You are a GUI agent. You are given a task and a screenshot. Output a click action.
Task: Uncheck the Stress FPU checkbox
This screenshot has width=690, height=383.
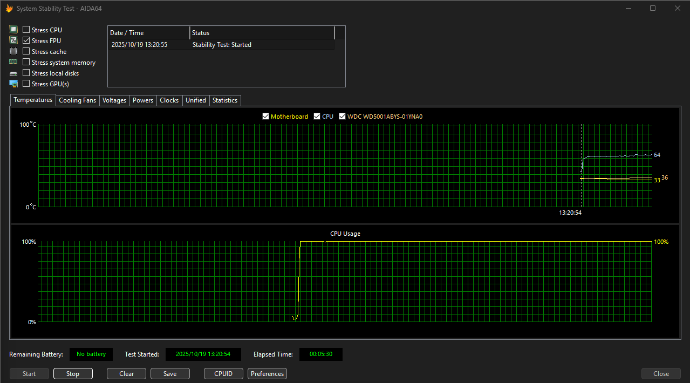point(26,40)
